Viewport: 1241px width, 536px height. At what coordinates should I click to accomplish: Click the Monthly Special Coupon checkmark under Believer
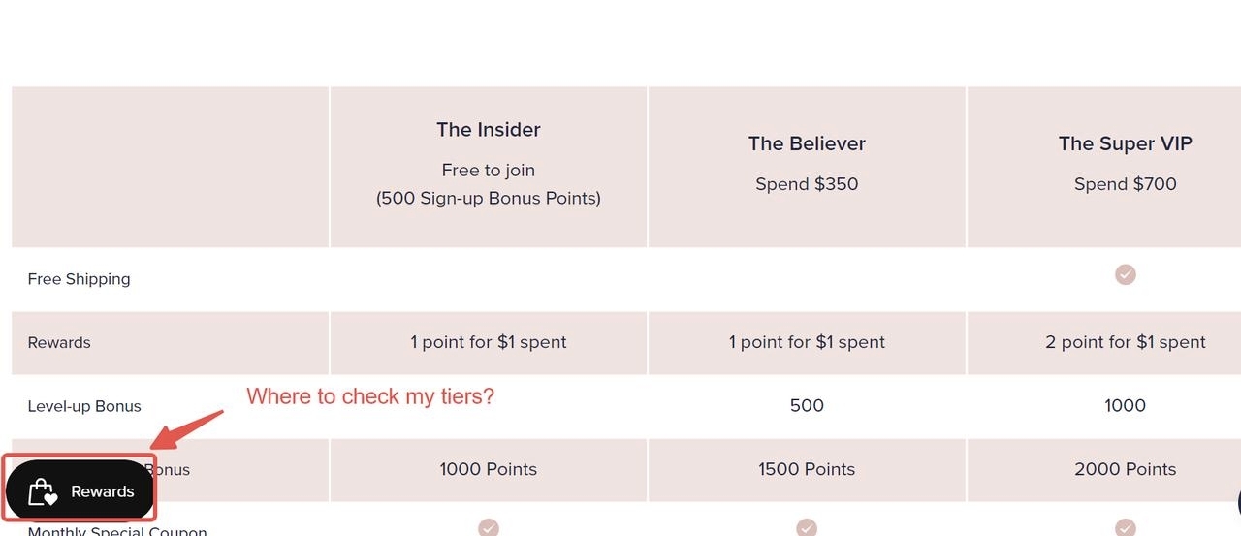point(807,527)
